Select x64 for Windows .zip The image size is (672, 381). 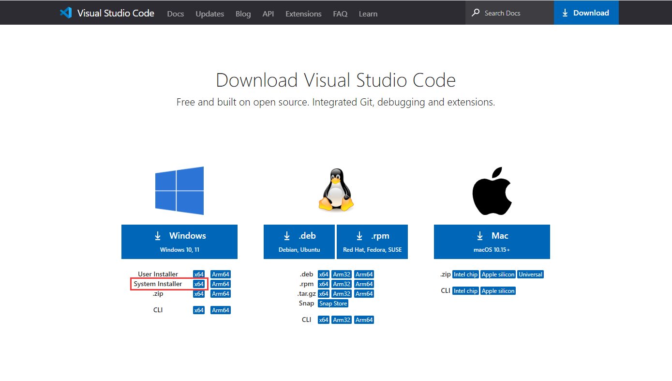(199, 294)
